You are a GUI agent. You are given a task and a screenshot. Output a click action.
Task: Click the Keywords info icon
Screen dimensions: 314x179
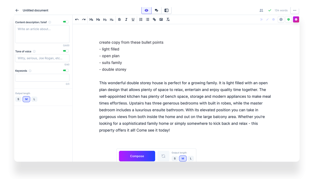click(30, 71)
